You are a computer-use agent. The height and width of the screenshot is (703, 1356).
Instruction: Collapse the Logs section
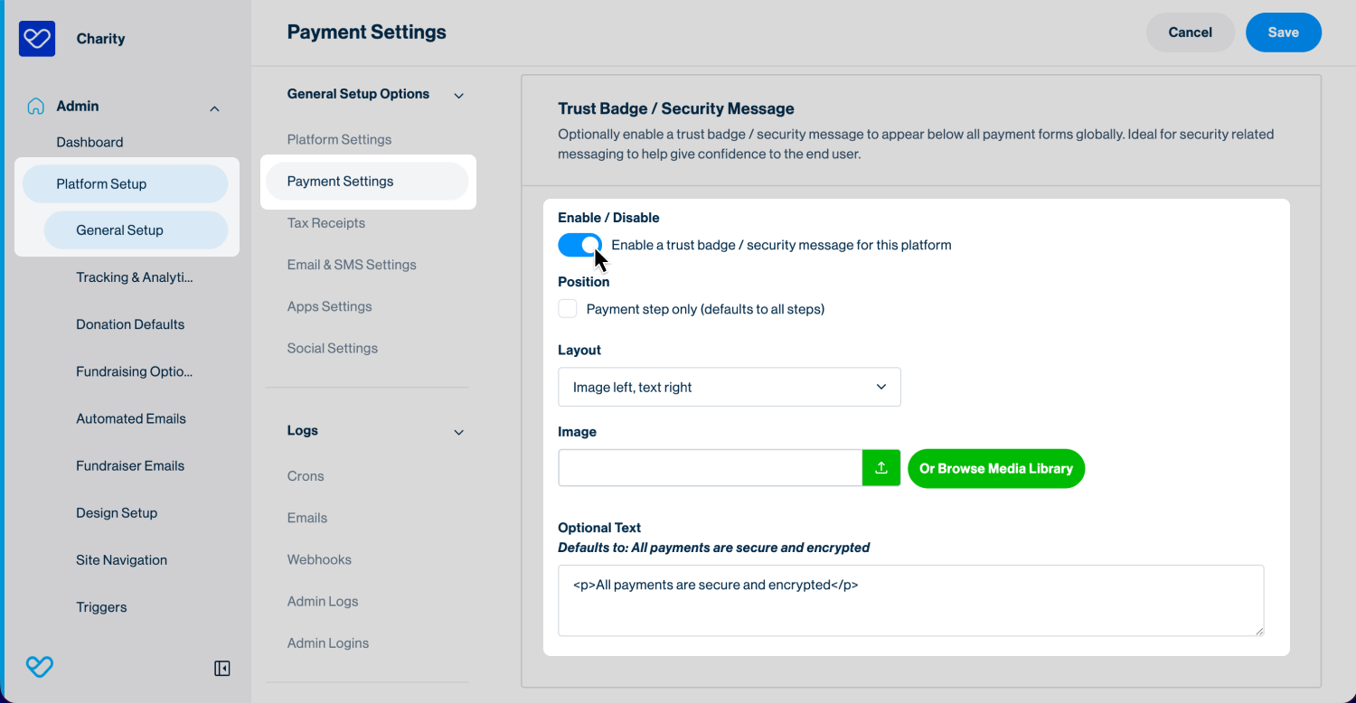[x=458, y=433]
